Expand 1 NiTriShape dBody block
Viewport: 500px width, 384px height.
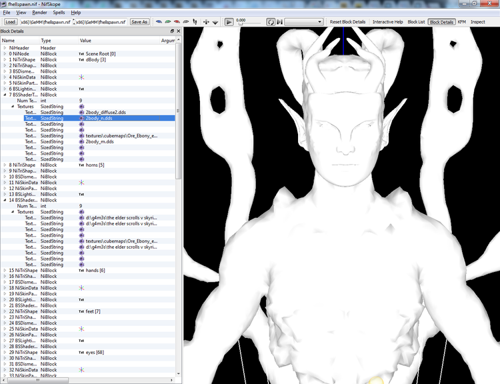pyautogui.click(x=5, y=59)
